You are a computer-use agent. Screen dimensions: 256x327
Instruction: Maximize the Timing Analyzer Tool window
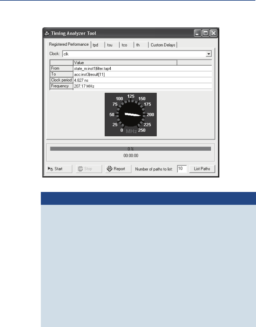tap(206, 33)
